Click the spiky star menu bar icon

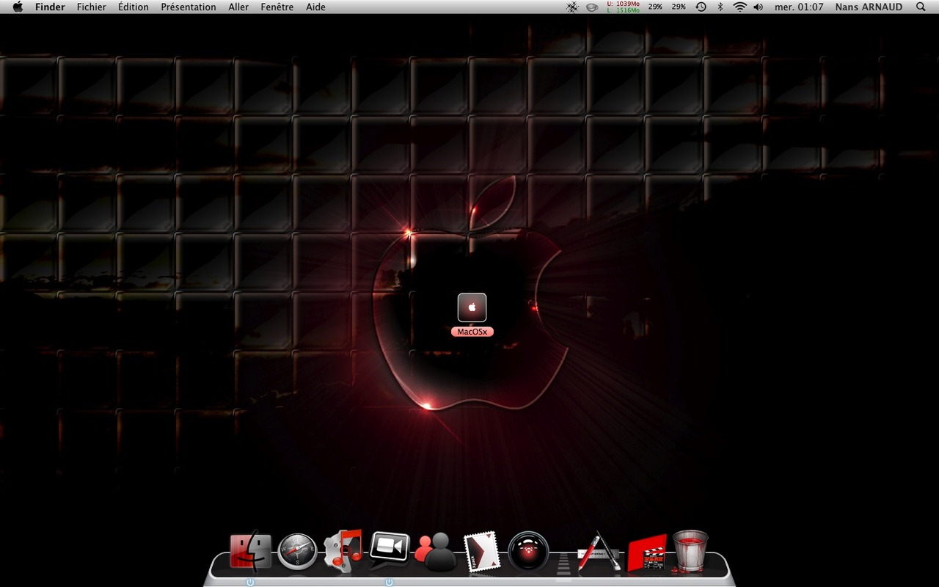(x=572, y=7)
